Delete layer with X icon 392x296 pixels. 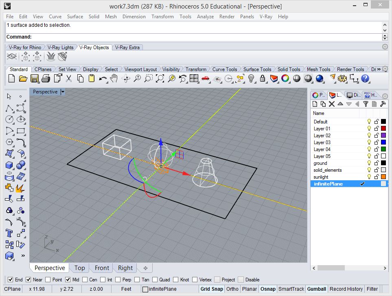click(x=332, y=104)
